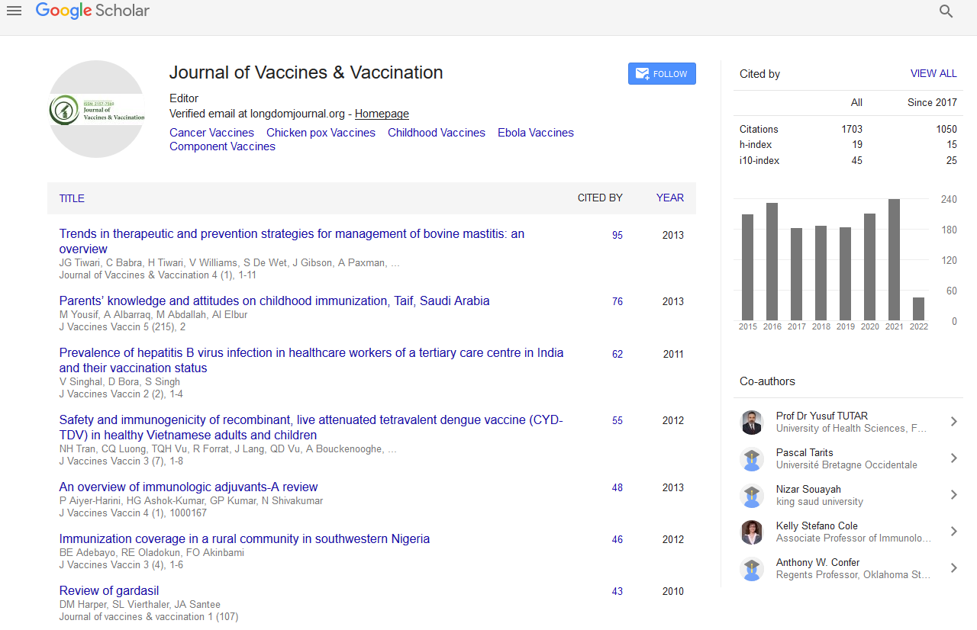Click Kelly Stefano Cole's avatar photo
977x630 pixels.
pos(752,532)
